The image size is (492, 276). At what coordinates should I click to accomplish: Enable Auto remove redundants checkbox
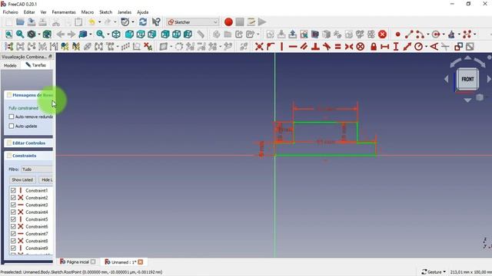tap(12, 117)
